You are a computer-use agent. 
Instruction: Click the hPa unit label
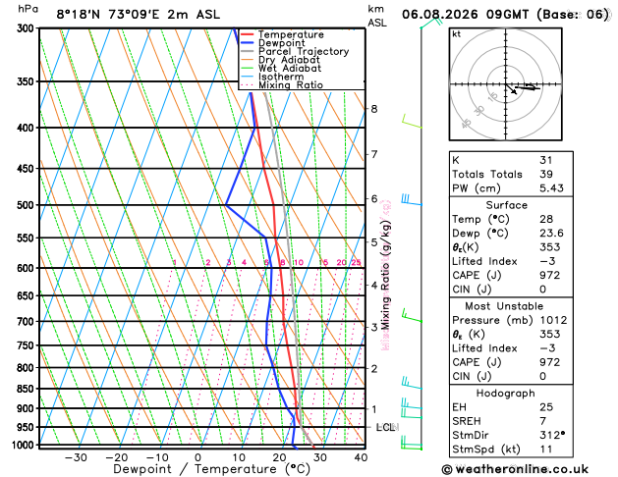click(28, 9)
